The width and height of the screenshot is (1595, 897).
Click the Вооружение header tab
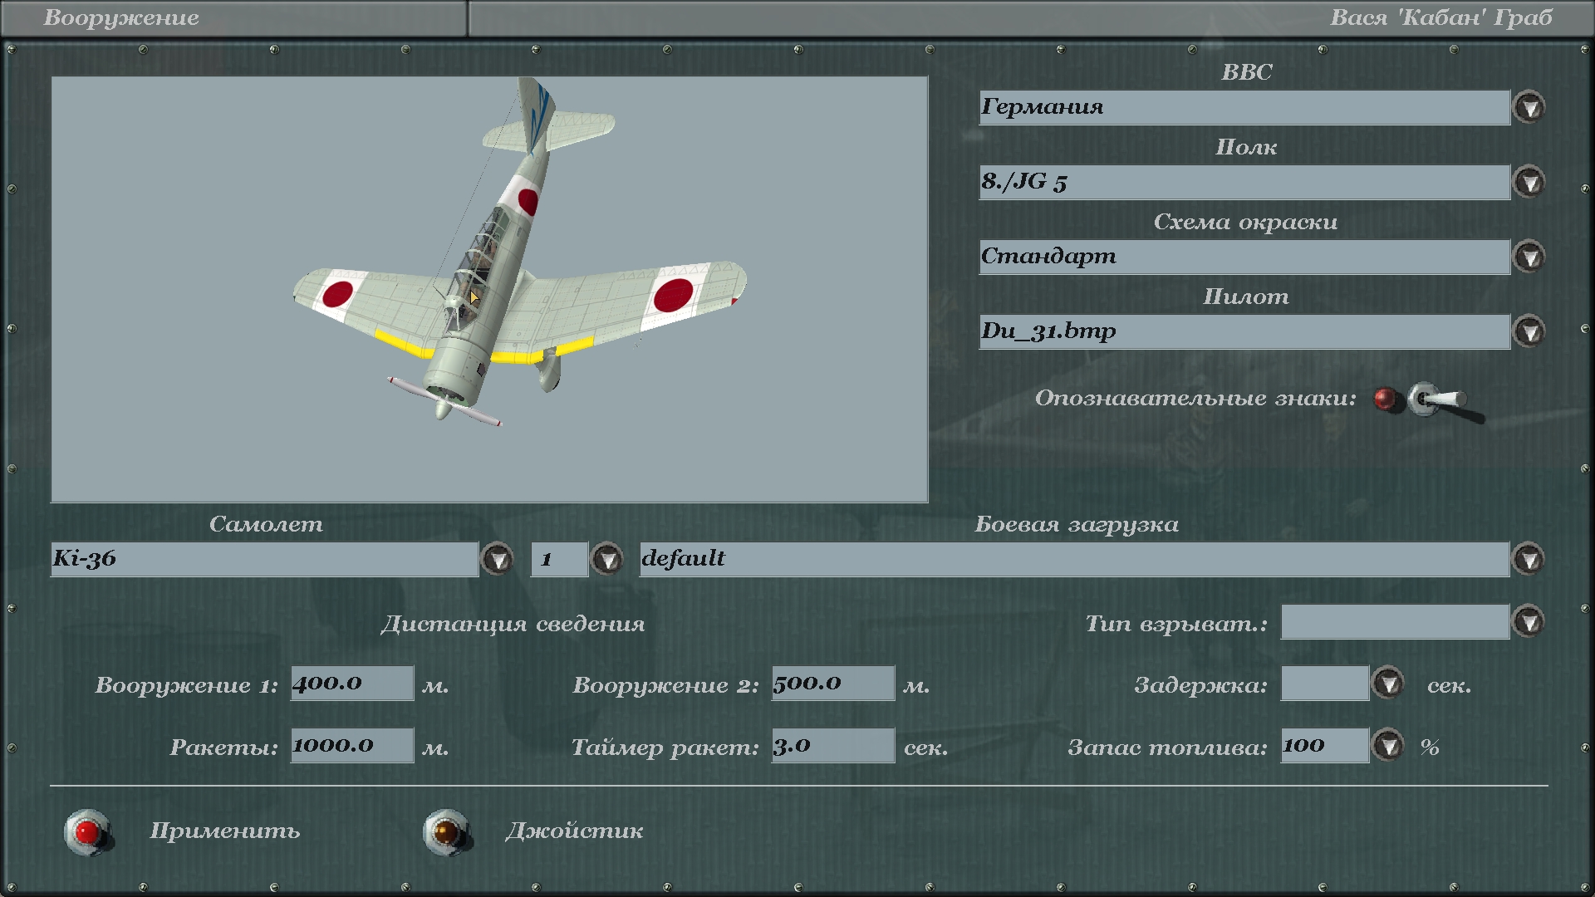pyautogui.click(x=121, y=18)
